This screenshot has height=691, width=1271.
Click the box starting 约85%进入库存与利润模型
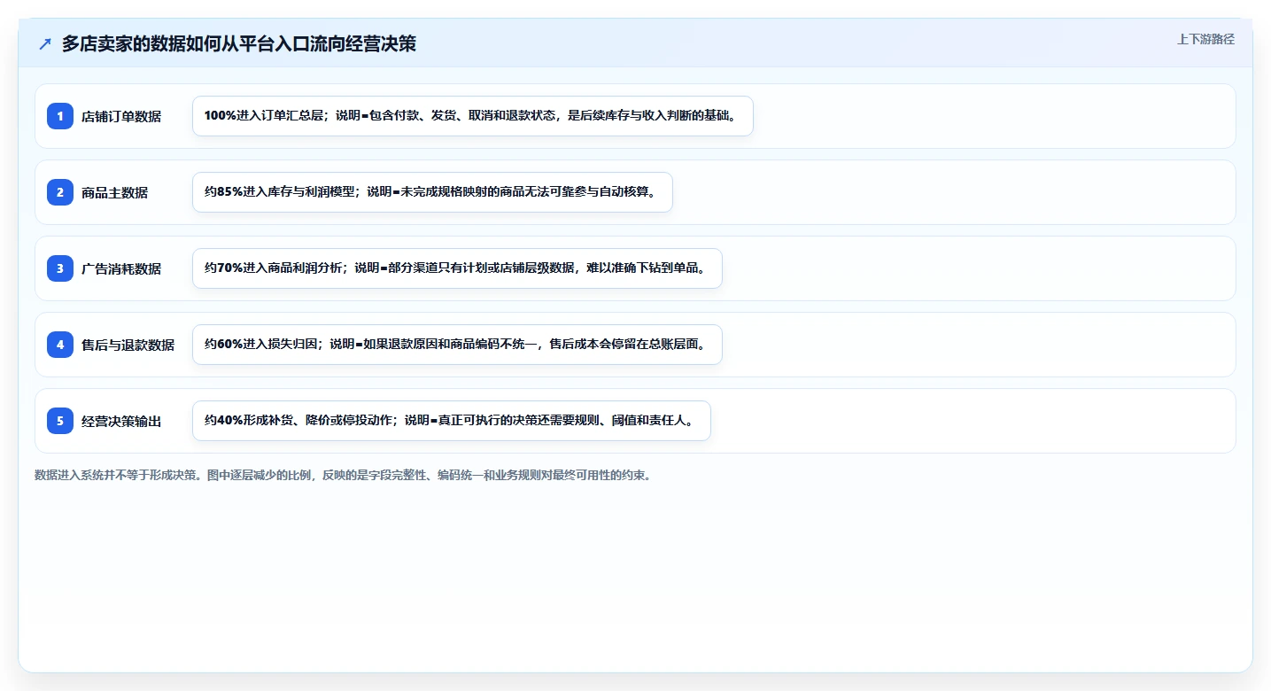(x=432, y=192)
